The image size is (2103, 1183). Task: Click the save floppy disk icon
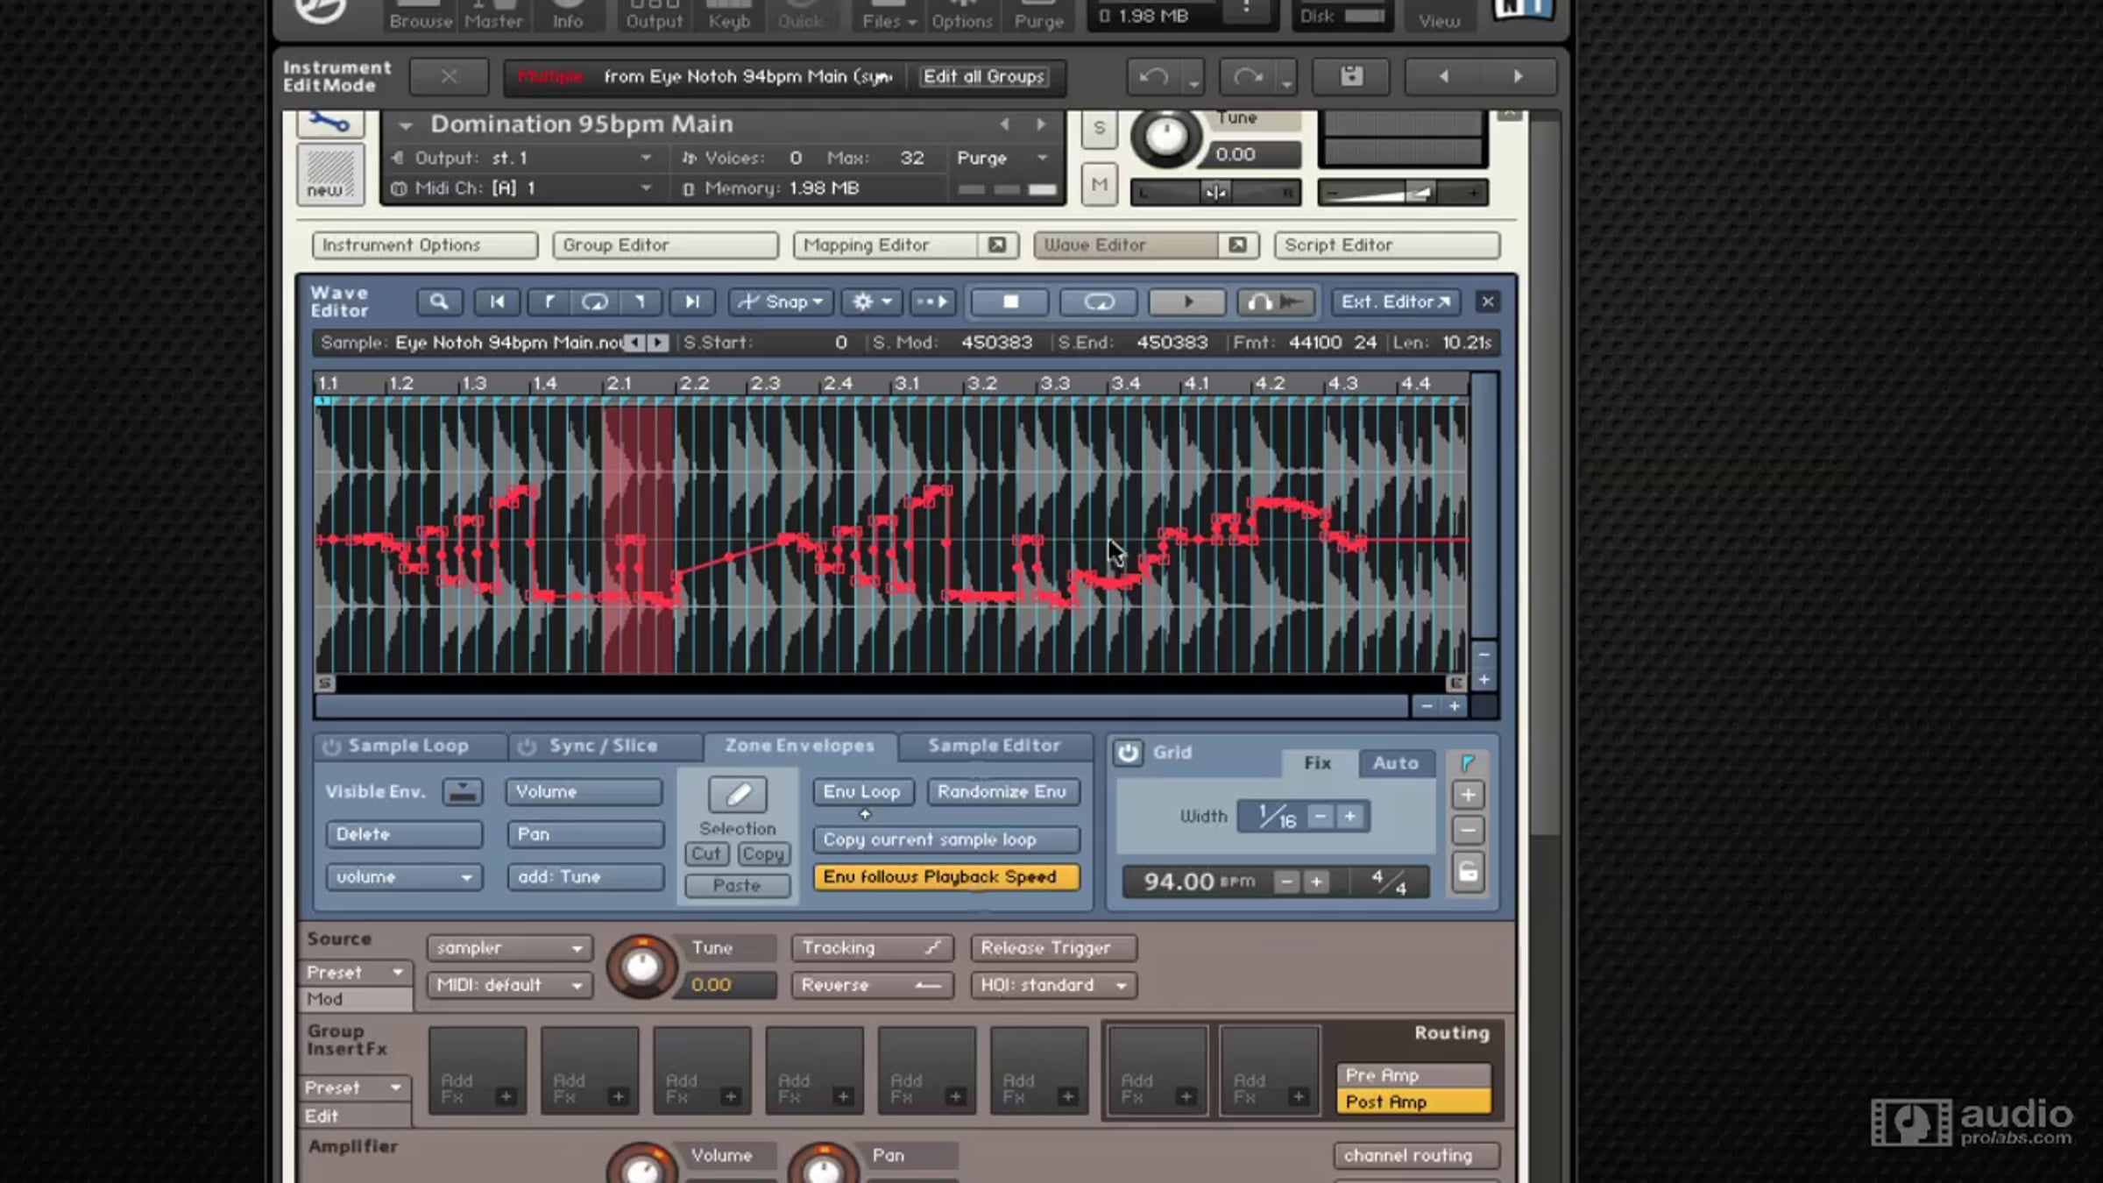tap(1351, 76)
